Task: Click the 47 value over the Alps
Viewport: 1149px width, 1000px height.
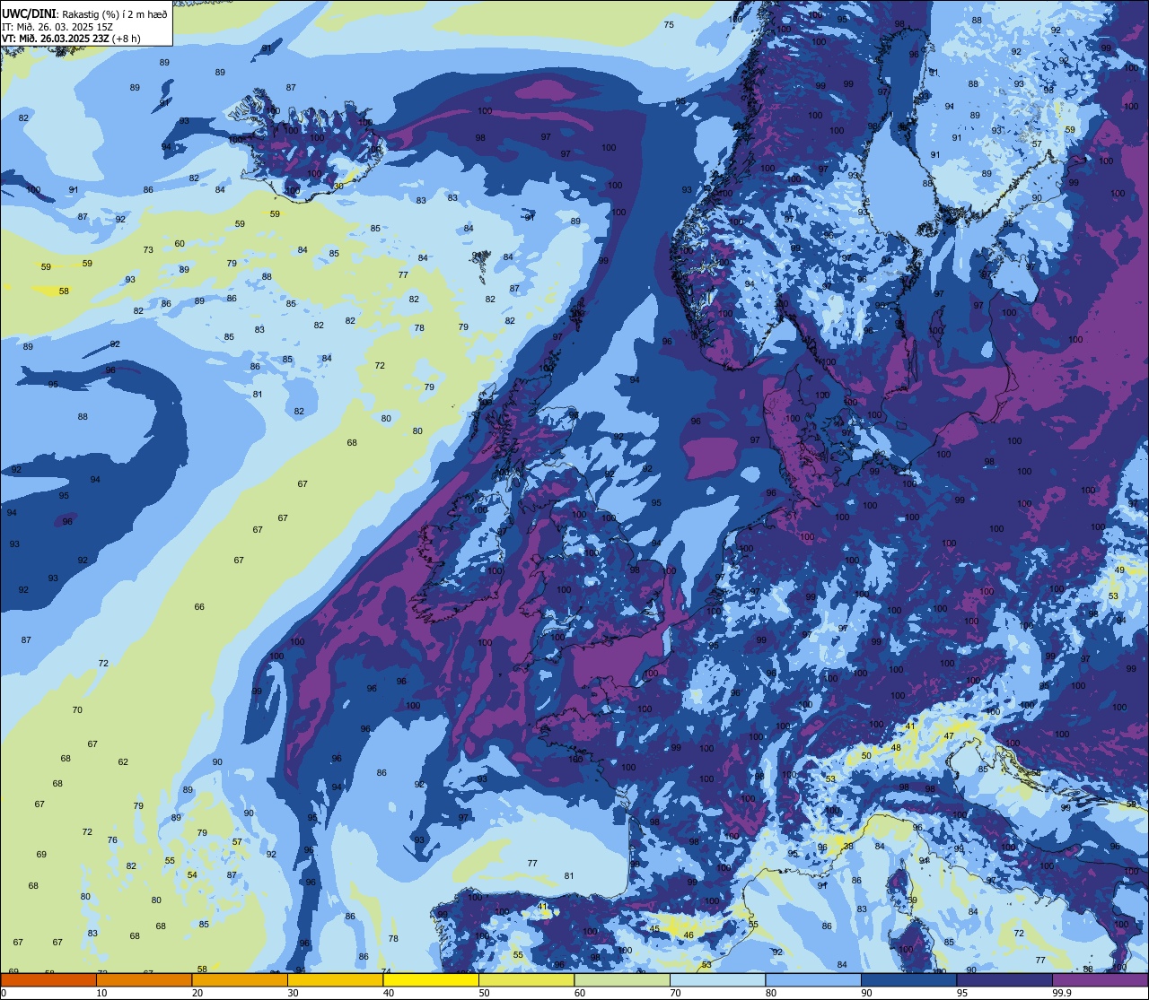Action: [949, 736]
